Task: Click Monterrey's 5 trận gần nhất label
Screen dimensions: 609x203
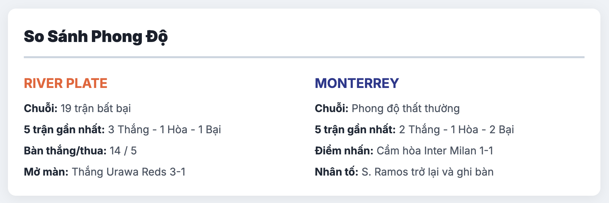Action: 355,130
